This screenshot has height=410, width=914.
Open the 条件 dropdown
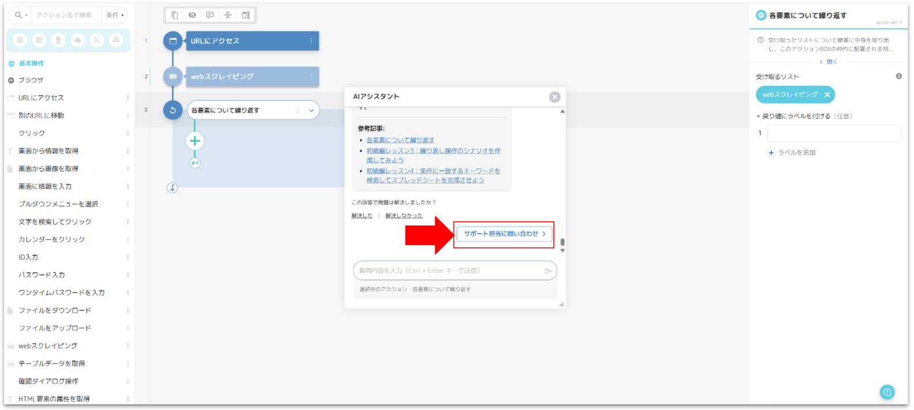coord(115,15)
